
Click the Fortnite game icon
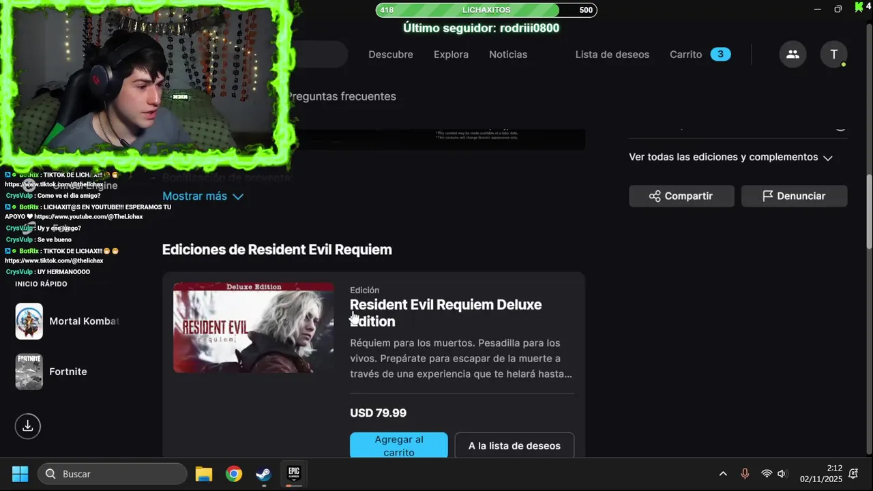pyautogui.click(x=29, y=372)
